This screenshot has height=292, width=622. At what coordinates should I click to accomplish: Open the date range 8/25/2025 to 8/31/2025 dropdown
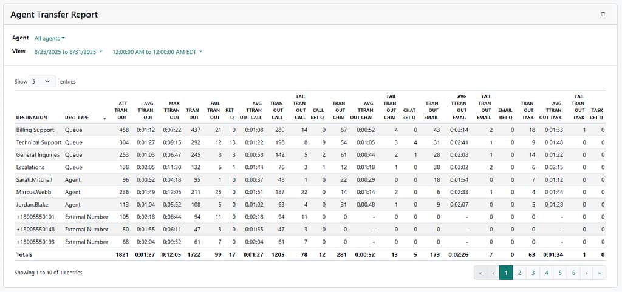68,52
